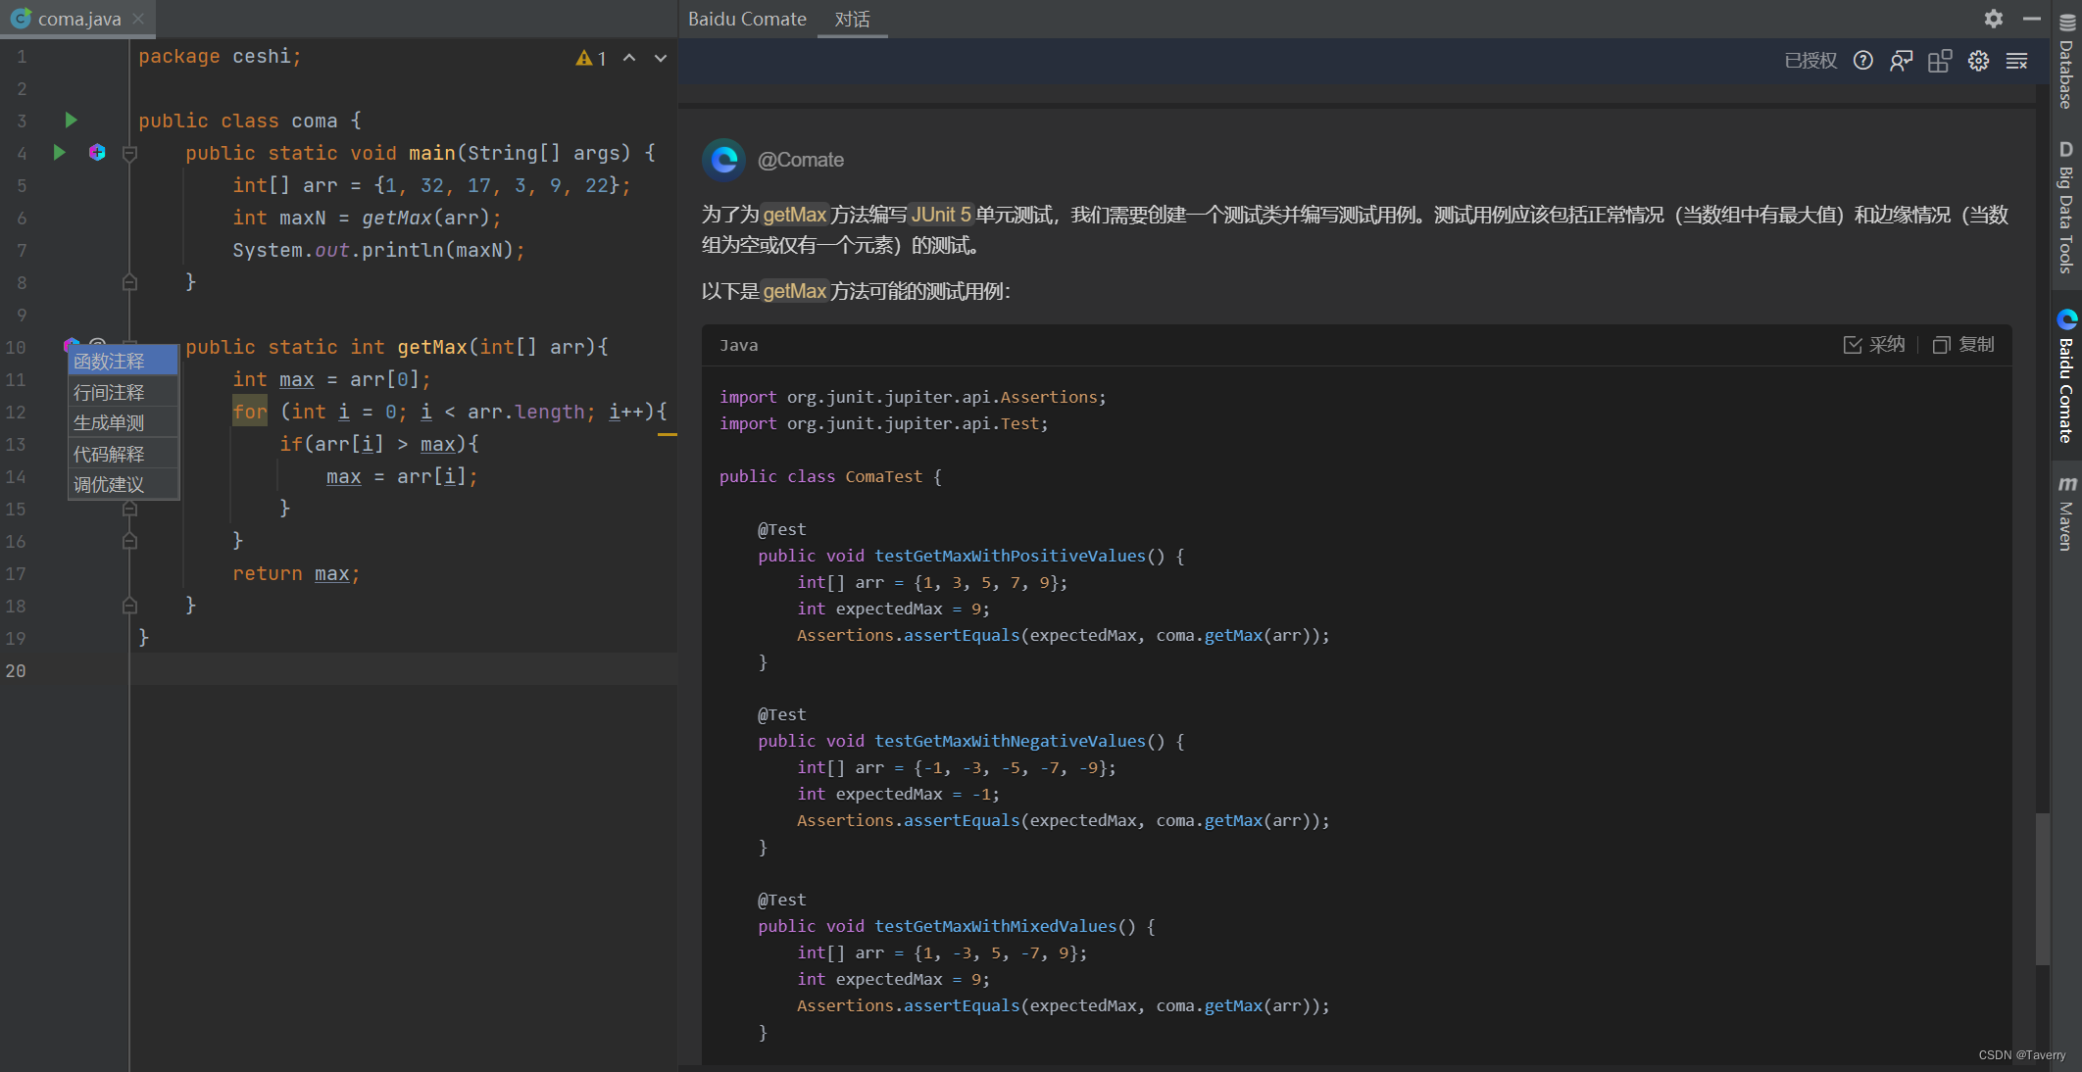Image resolution: width=2082 pixels, height=1072 pixels.
Task: Open Comate settings cog icon
Action: coord(1978,61)
